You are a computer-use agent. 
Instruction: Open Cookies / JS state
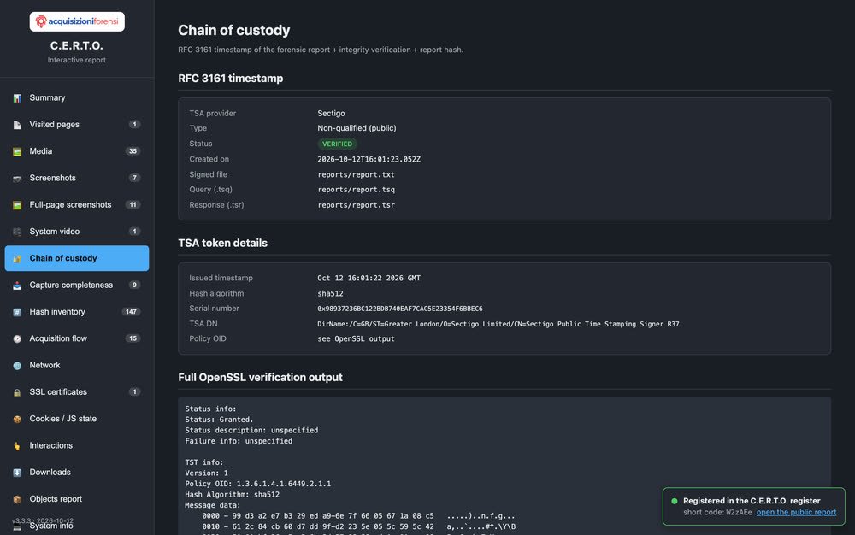77,419
